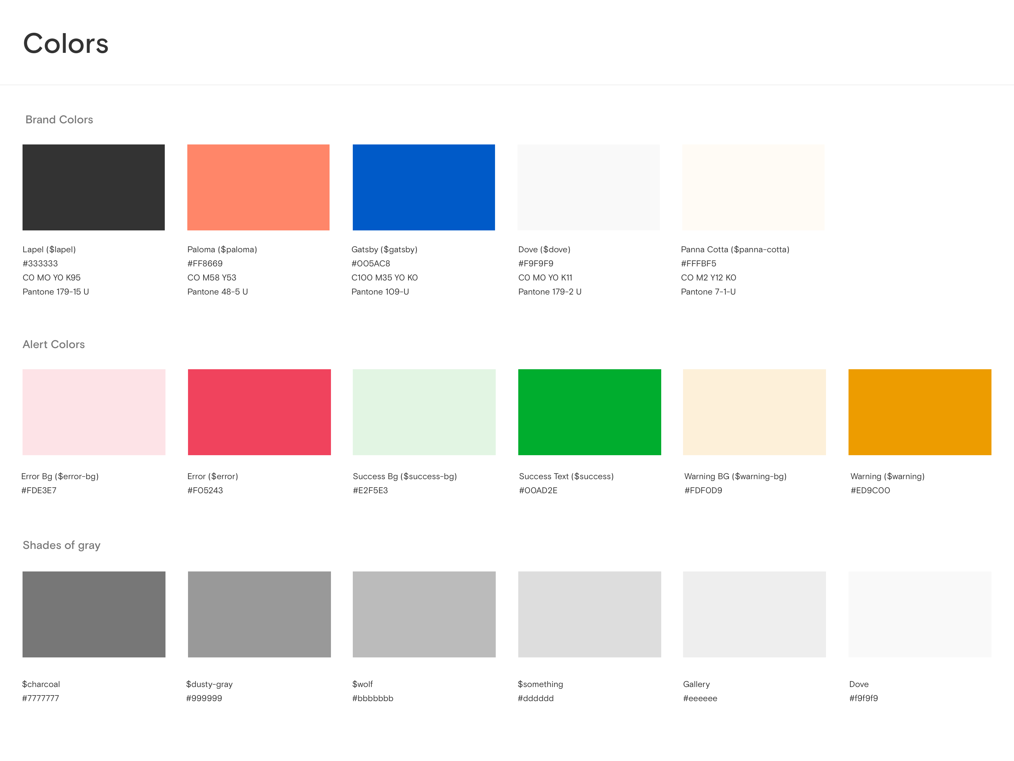This screenshot has height=761, width=1014.
Task: Click the $wolf label
Action: [362, 685]
